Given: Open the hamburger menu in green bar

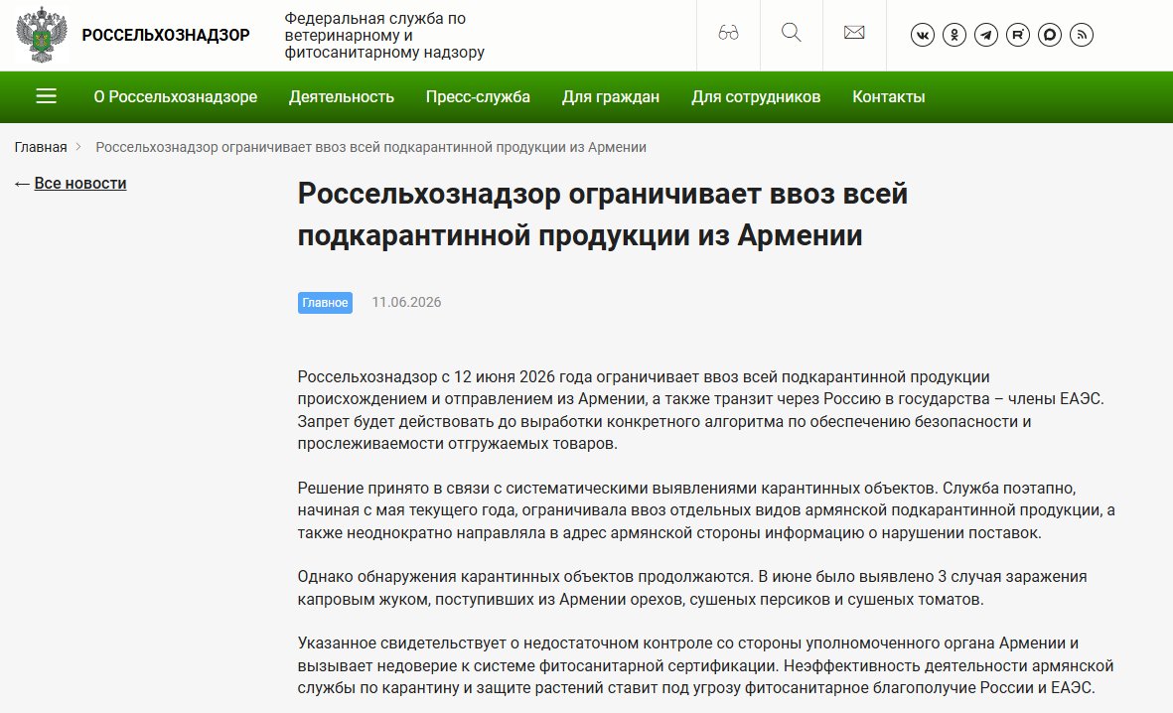Looking at the screenshot, I should coord(47,96).
